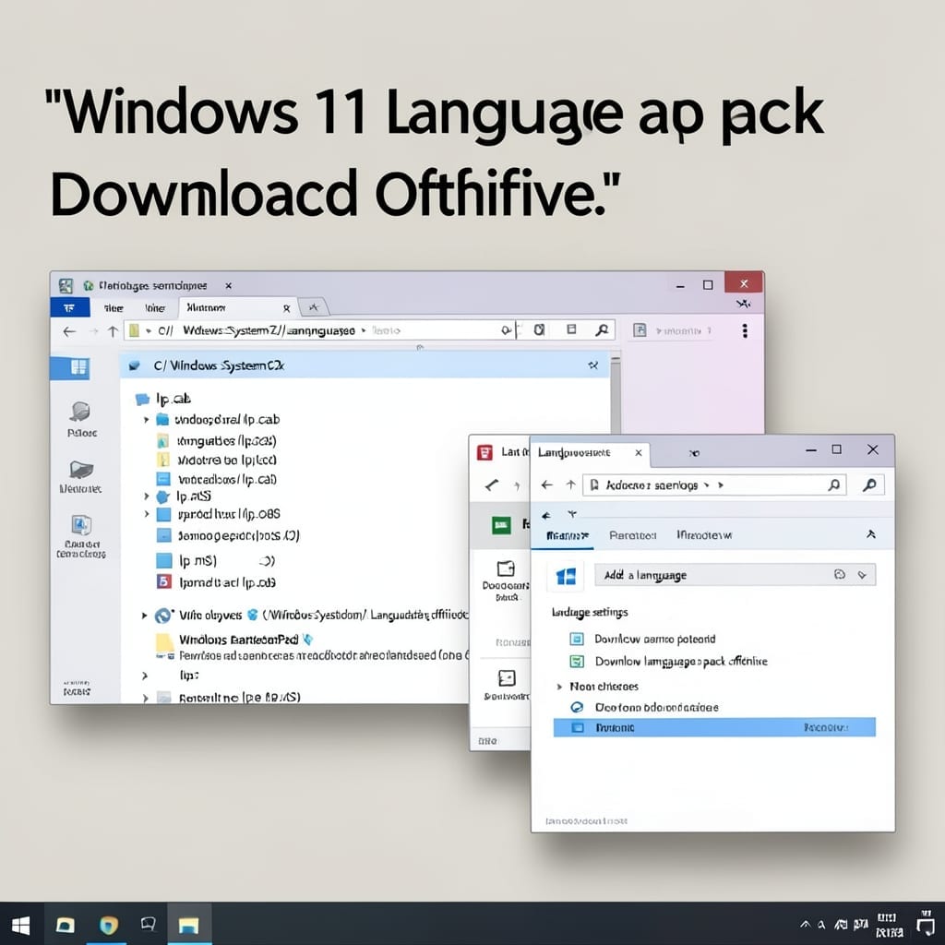Viewport: 945px width, 945px height.
Task: Expand the Noot chleroes group in the front window
Action: (x=559, y=687)
